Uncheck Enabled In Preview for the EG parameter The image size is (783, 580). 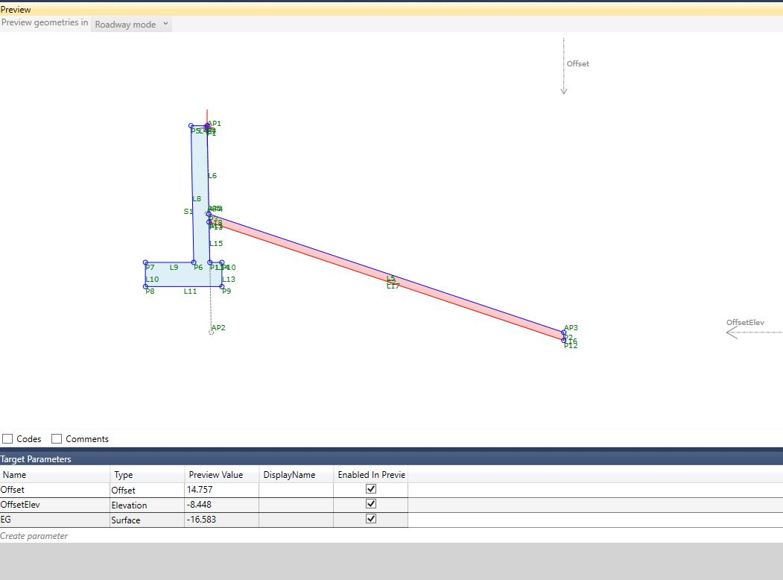click(370, 518)
